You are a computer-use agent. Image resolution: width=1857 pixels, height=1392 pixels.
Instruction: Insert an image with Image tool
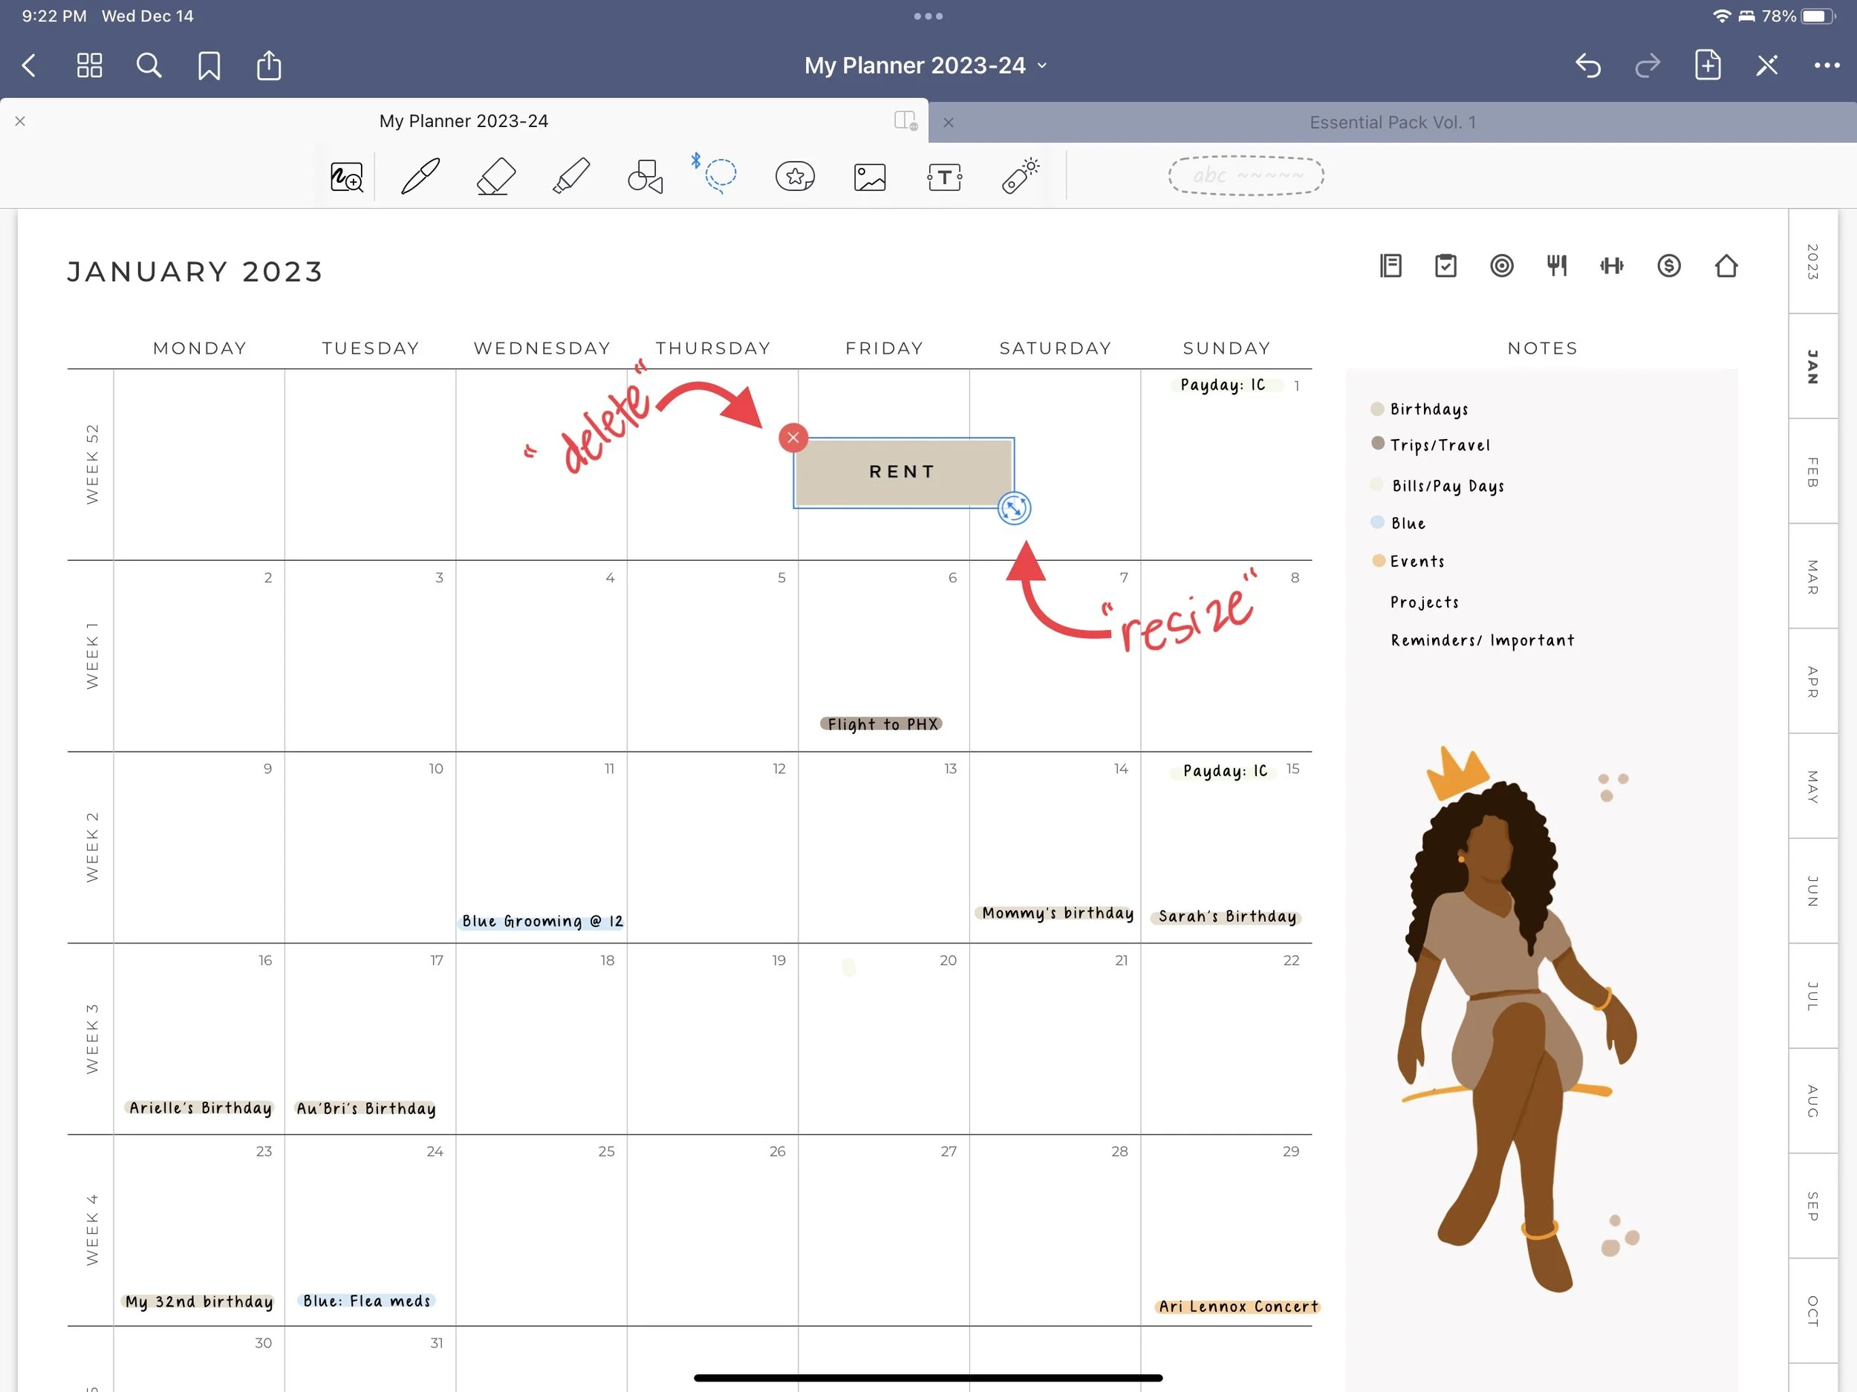pos(870,176)
